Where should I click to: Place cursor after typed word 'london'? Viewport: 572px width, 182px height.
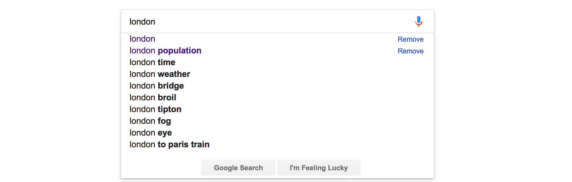tap(156, 22)
